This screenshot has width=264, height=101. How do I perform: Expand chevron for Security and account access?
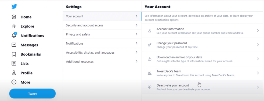pyautogui.click(x=137, y=25)
